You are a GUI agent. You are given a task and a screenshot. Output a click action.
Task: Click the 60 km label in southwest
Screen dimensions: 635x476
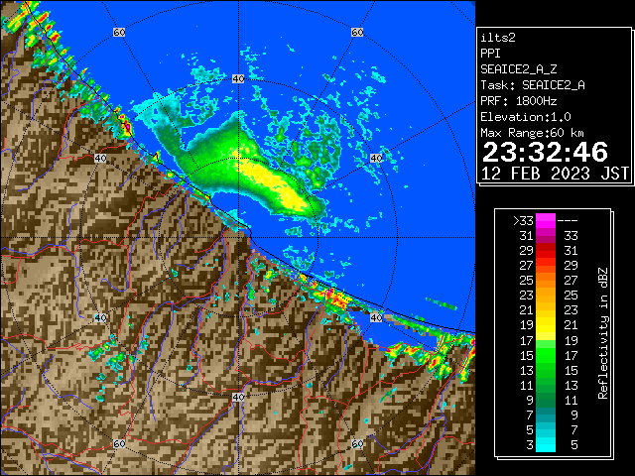pyautogui.click(x=119, y=443)
